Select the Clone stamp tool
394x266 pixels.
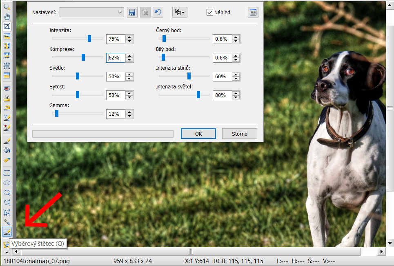[x=7, y=98]
